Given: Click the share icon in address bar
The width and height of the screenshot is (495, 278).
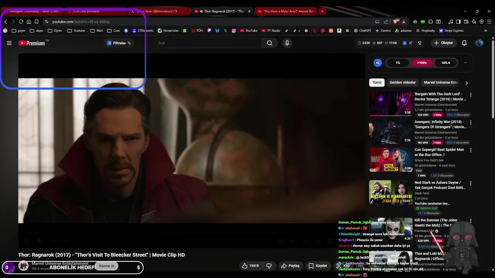Looking at the screenshot, I should pos(386,22).
